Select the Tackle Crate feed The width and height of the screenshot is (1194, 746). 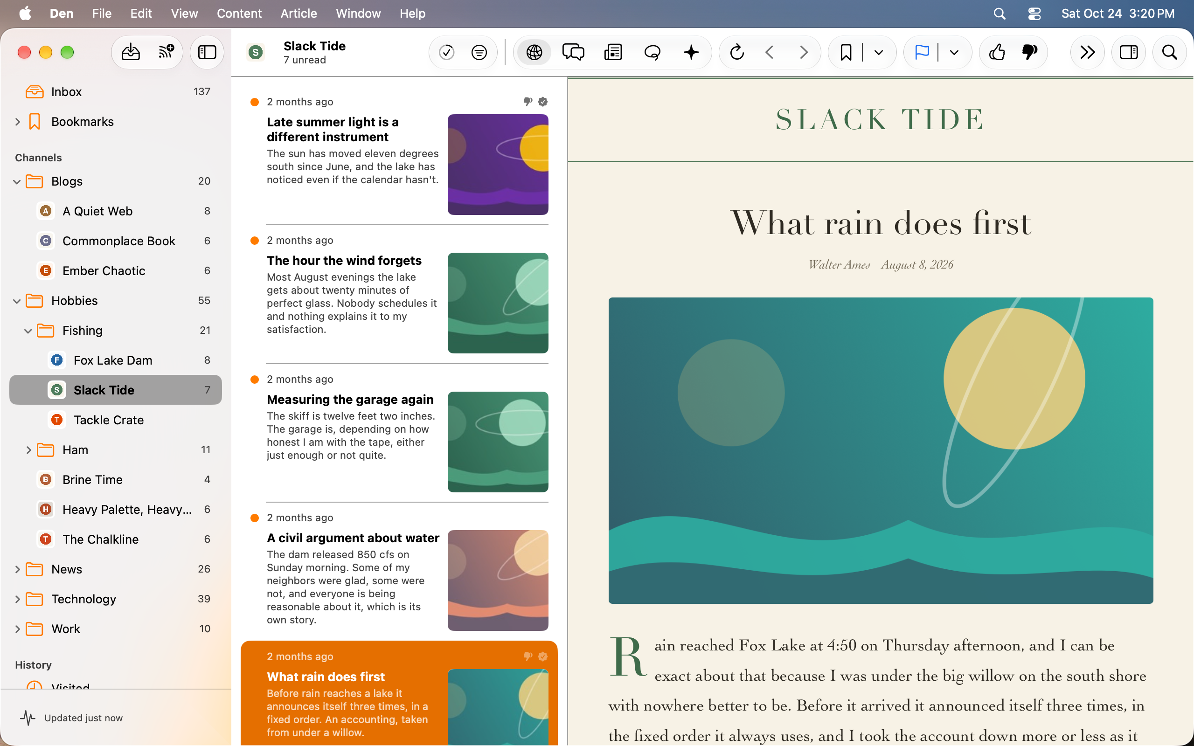116,420
